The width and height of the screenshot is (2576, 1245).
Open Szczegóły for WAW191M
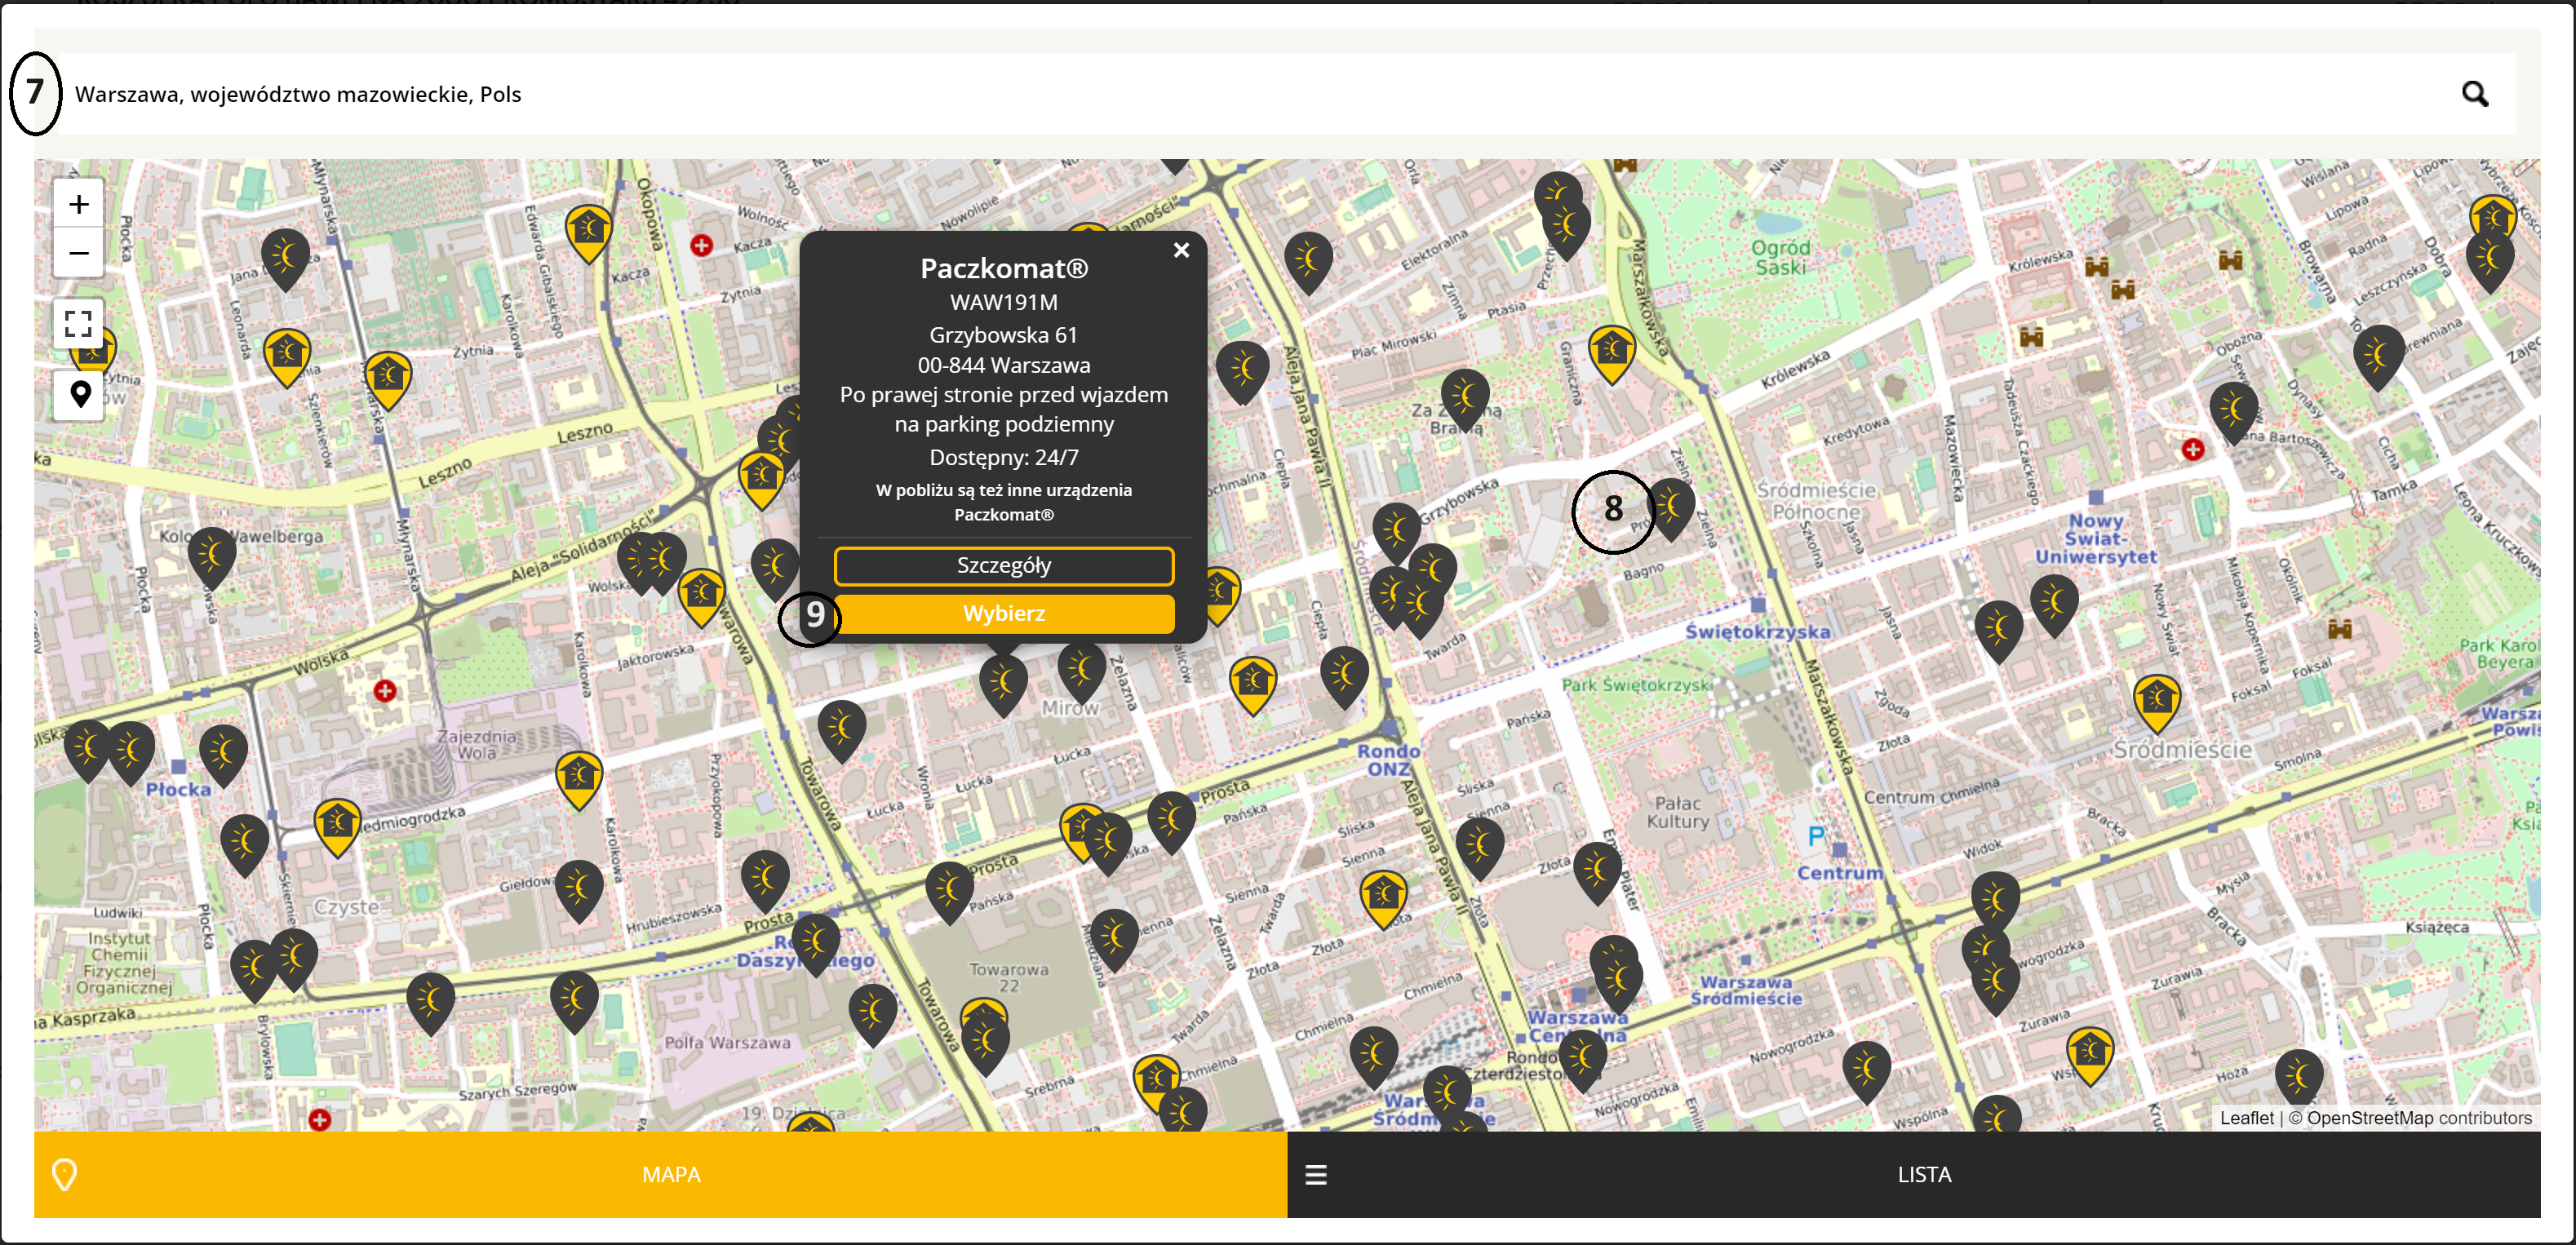click(x=1003, y=566)
